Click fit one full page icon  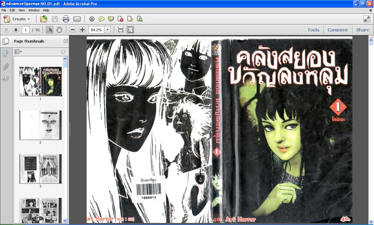(130, 30)
